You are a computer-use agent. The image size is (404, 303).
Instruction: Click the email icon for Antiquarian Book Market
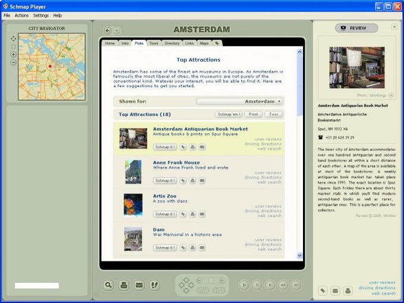click(202, 147)
